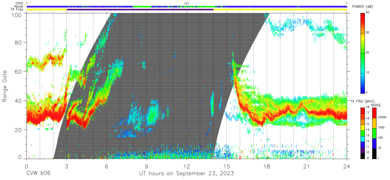Click the 21 tick on UT hours axis
This screenshot has width=390, height=180.
306,166
